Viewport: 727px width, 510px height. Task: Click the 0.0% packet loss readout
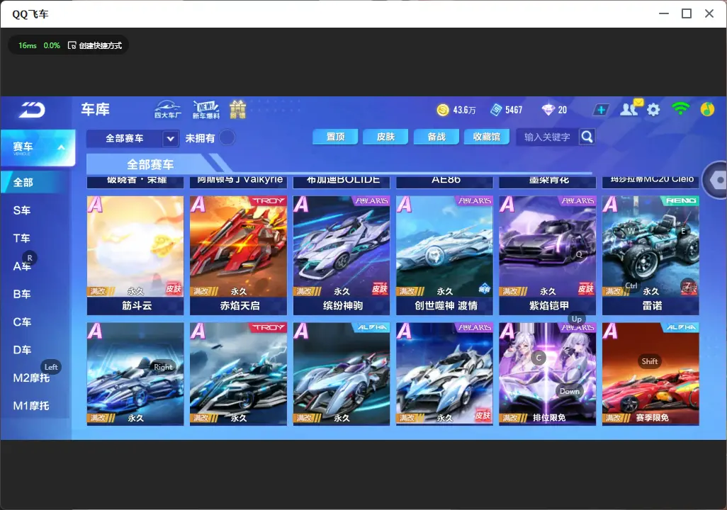tap(52, 45)
